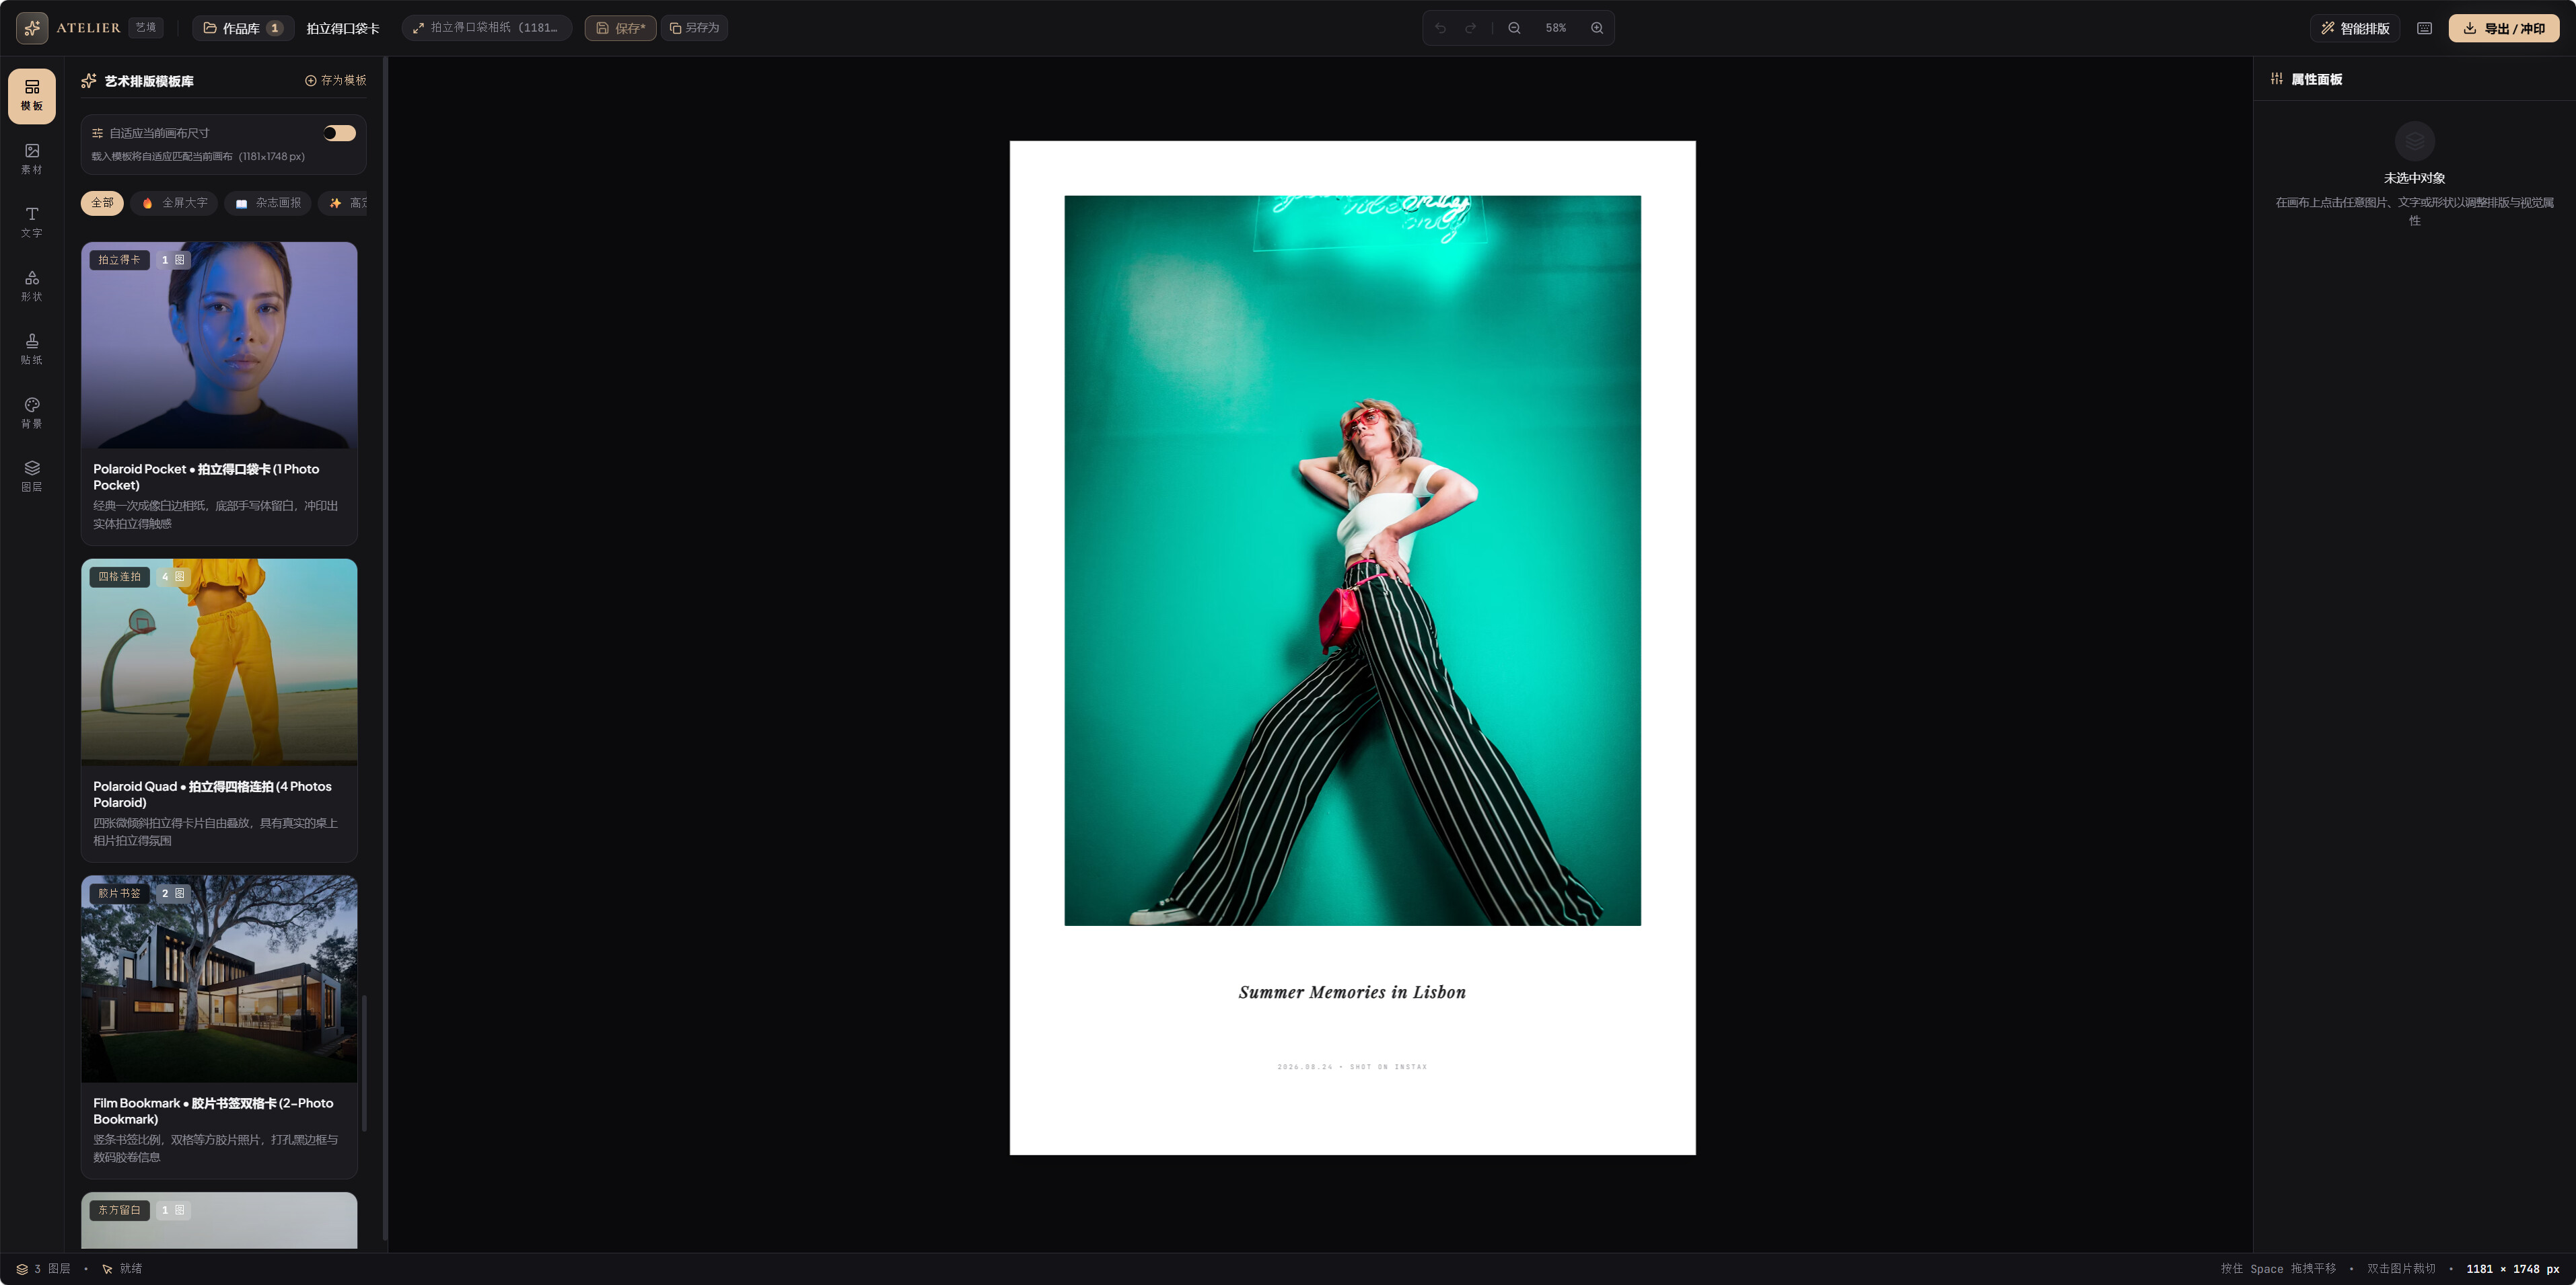Open the 作品库 works library
This screenshot has width=2576, height=1285.
243,28
